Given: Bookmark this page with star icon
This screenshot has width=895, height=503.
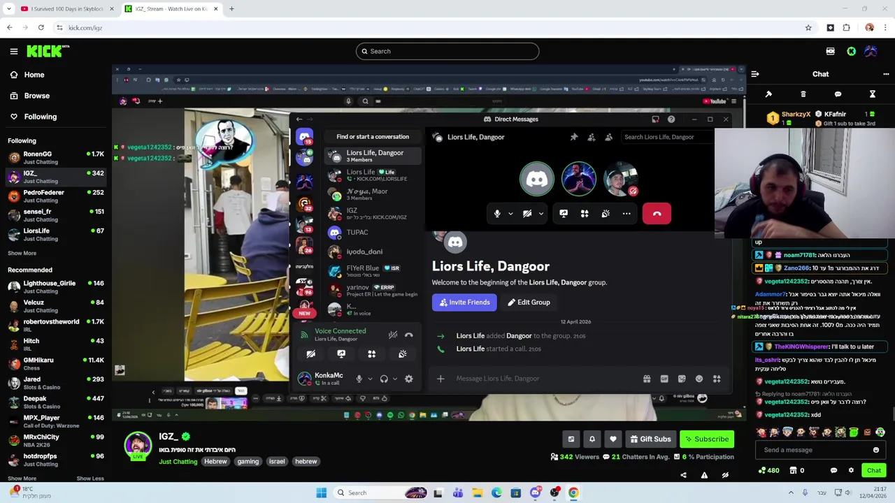Looking at the screenshot, I should click(808, 27).
